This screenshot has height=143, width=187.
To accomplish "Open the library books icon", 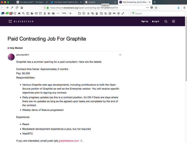I will pyautogui.click(x=49, y=13).
